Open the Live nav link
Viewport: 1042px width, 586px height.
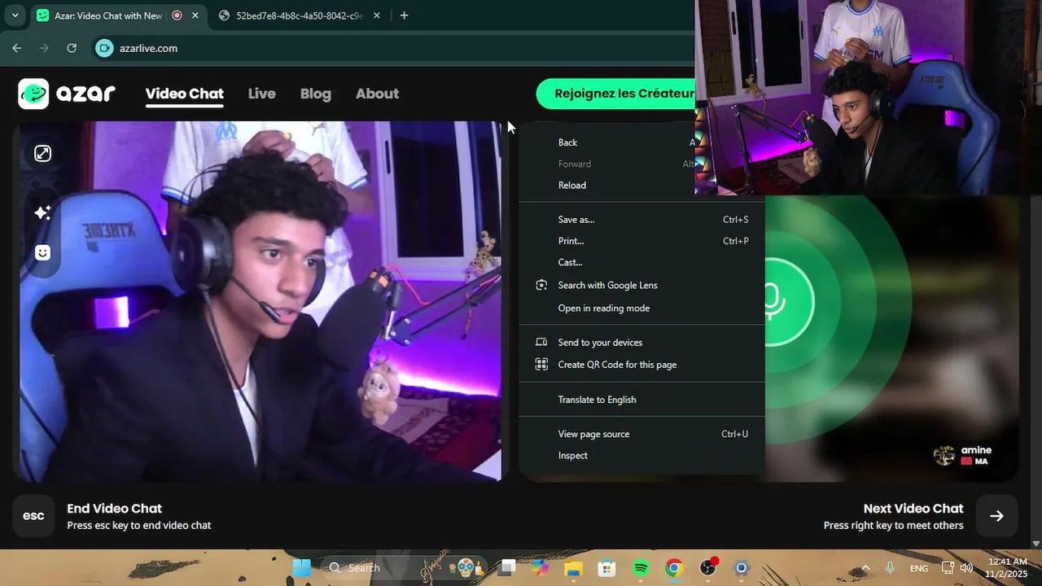tap(262, 94)
